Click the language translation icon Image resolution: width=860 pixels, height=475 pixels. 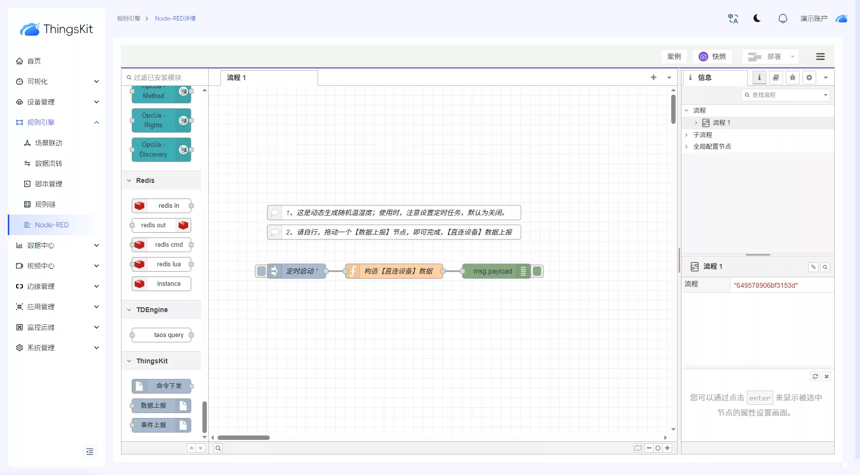pos(733,19)
